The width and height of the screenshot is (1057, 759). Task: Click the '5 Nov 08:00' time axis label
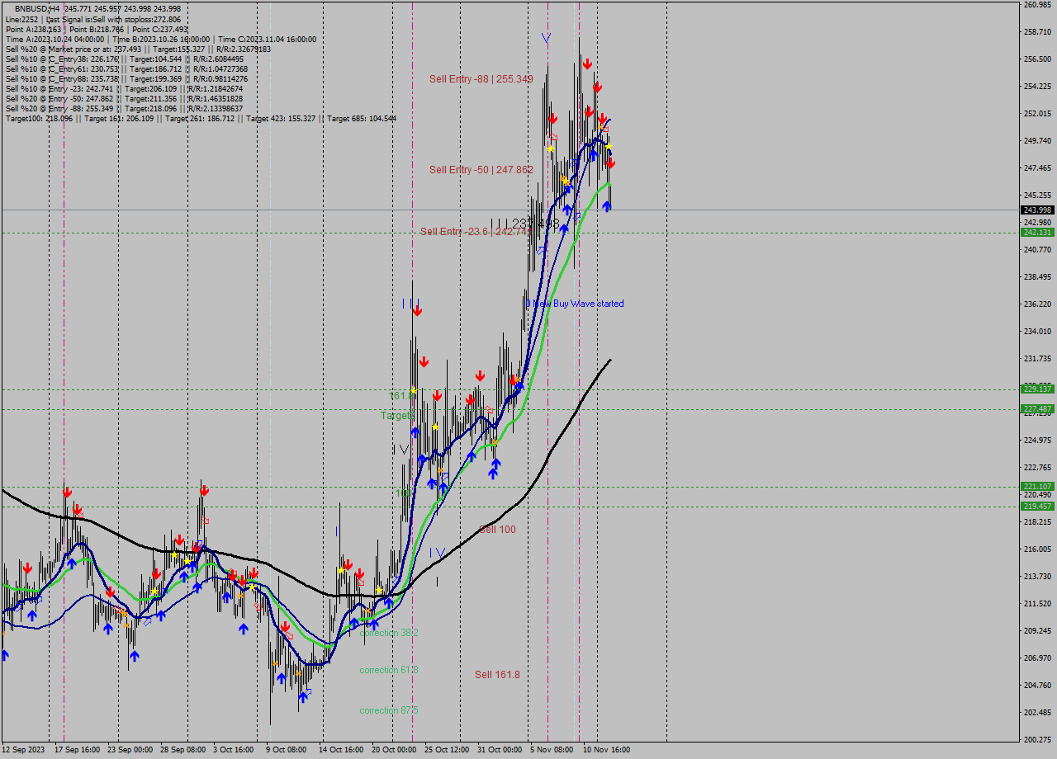(x=552, y=750)
